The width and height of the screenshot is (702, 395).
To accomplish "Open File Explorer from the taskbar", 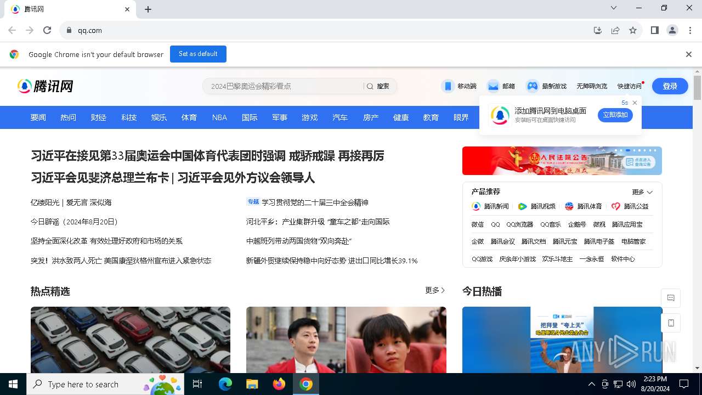I will point(252,384).
